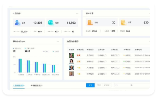Viewport: 157px width, 98px height.
Task: Select the 近30天 time range option
Action: (x=107, y=85)
